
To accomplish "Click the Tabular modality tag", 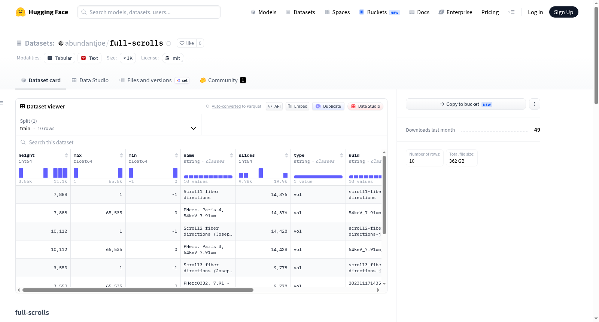I will pyautogui.click(x=60, y=58).
